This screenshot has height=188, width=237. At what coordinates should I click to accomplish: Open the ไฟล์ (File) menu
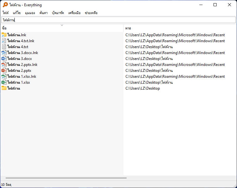(6, 13)
